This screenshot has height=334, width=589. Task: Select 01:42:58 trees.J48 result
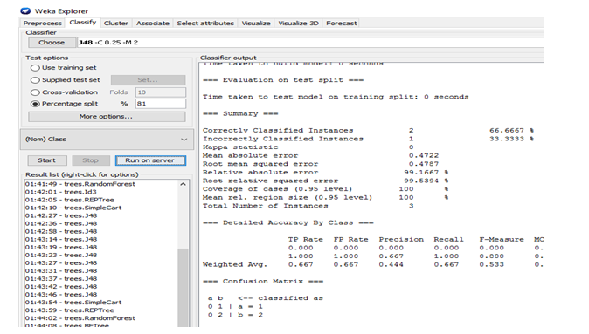(61, 231)
